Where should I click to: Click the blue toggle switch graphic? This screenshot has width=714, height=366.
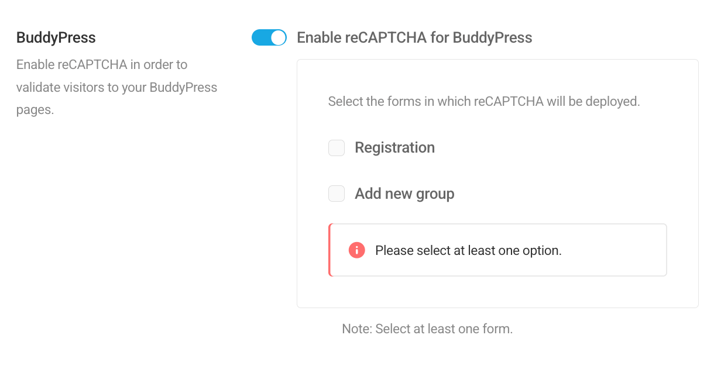click(x=269, y=37)
